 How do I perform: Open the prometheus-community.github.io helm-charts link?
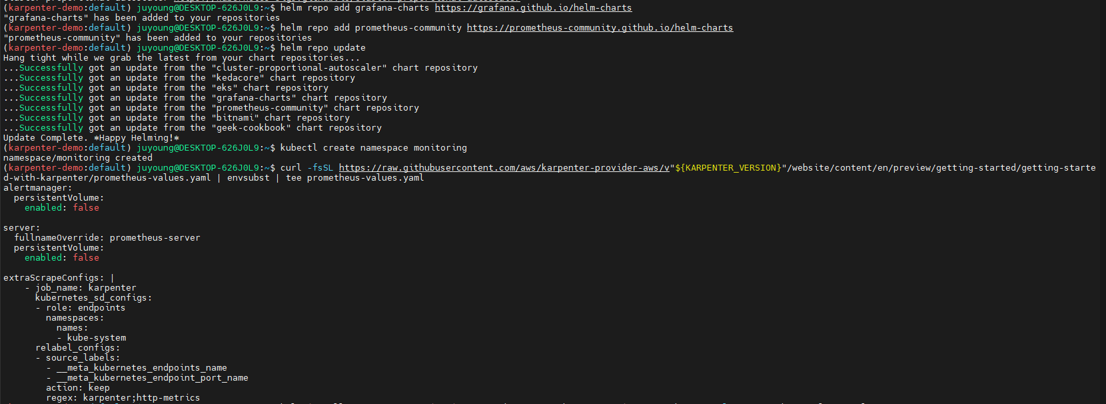600,28
